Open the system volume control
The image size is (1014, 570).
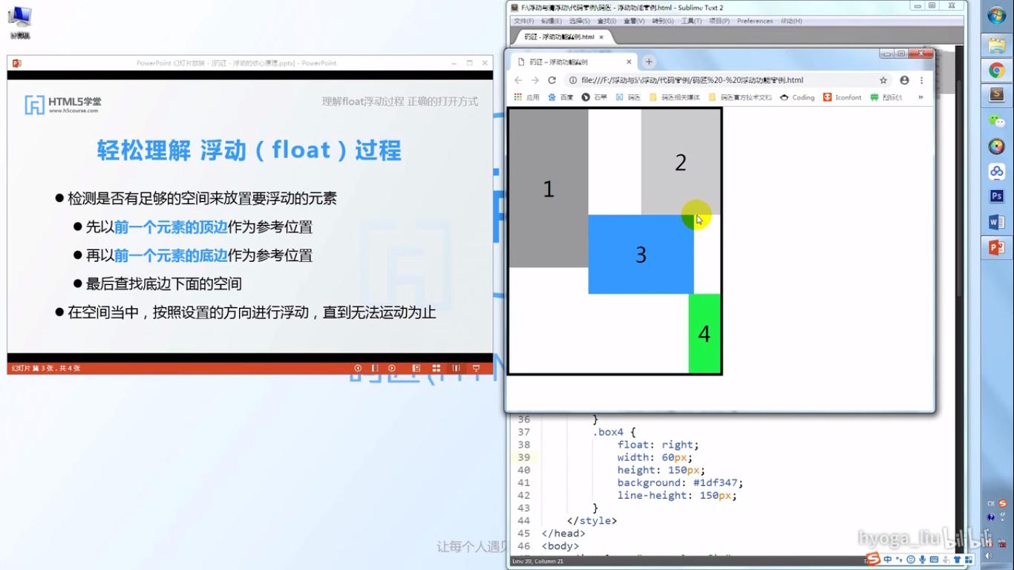coord(988,556)
